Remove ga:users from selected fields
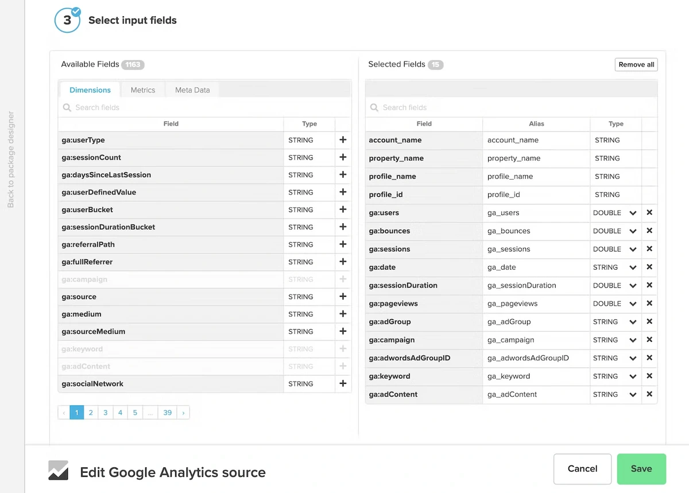 tap(649, 212)
